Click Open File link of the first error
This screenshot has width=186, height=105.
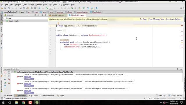[x=28, y=77]
